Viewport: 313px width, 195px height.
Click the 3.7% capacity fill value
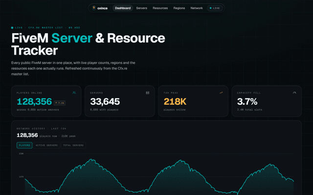click(x=247, y=101)
